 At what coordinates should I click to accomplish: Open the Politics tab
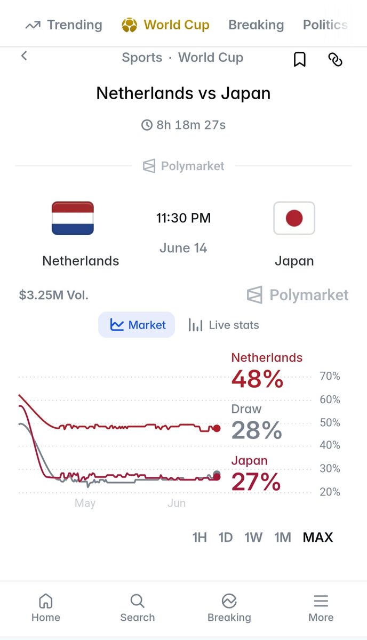coord(325,25)
